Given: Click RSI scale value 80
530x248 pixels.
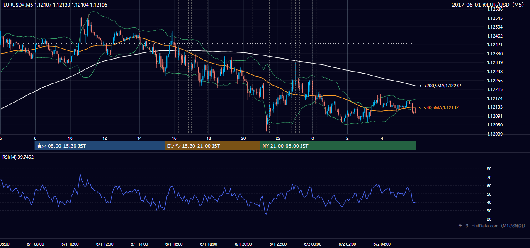Looking at the screenshot, I should (x=489, y=169).
